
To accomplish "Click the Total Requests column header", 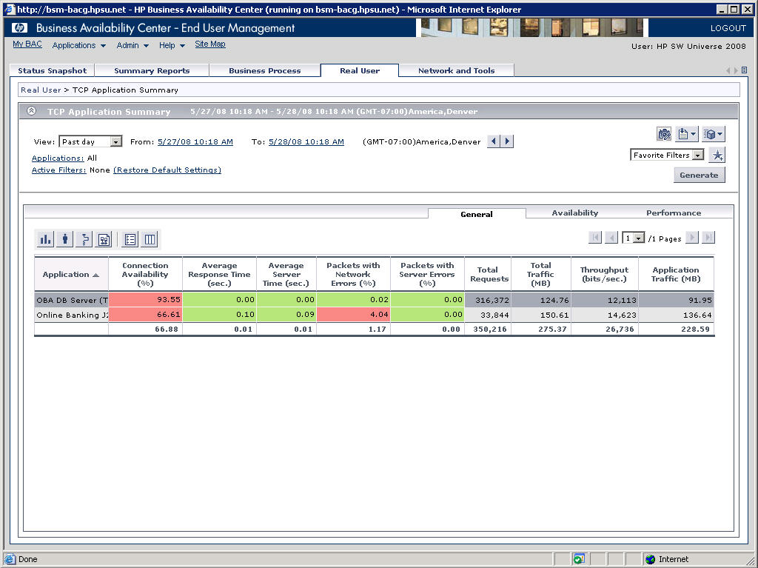I will [x=488, y=274].
